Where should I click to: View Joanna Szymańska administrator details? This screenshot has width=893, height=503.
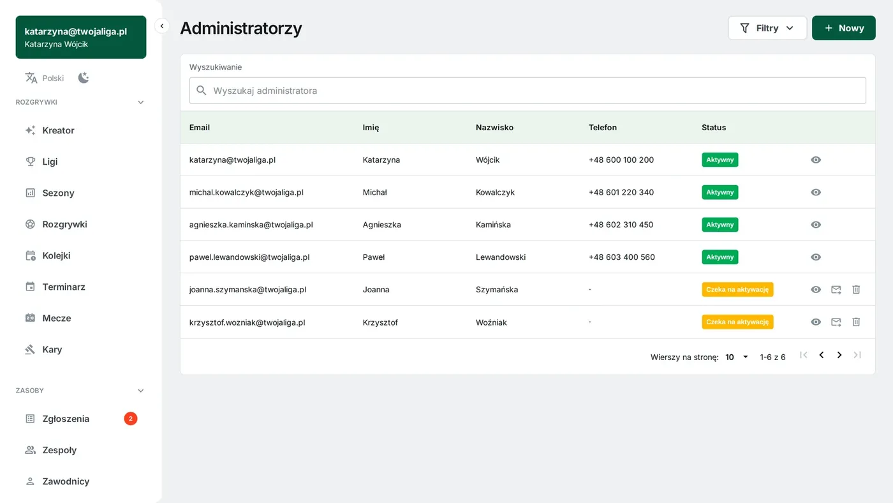click(816, 290)
